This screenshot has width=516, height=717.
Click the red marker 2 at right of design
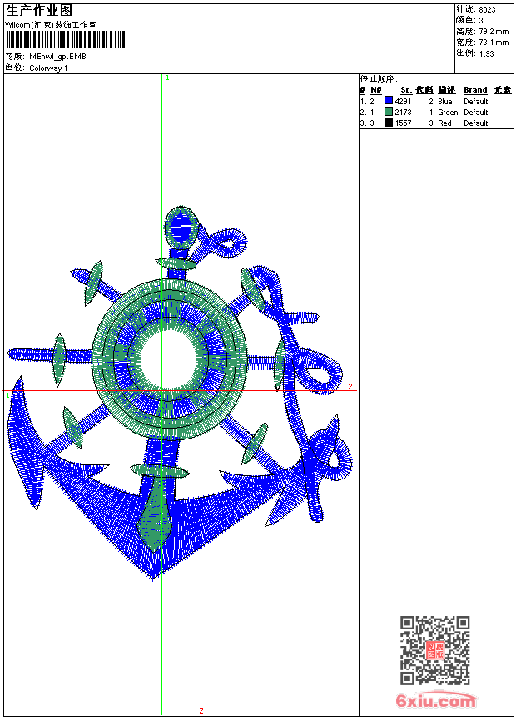coord(350,387)
